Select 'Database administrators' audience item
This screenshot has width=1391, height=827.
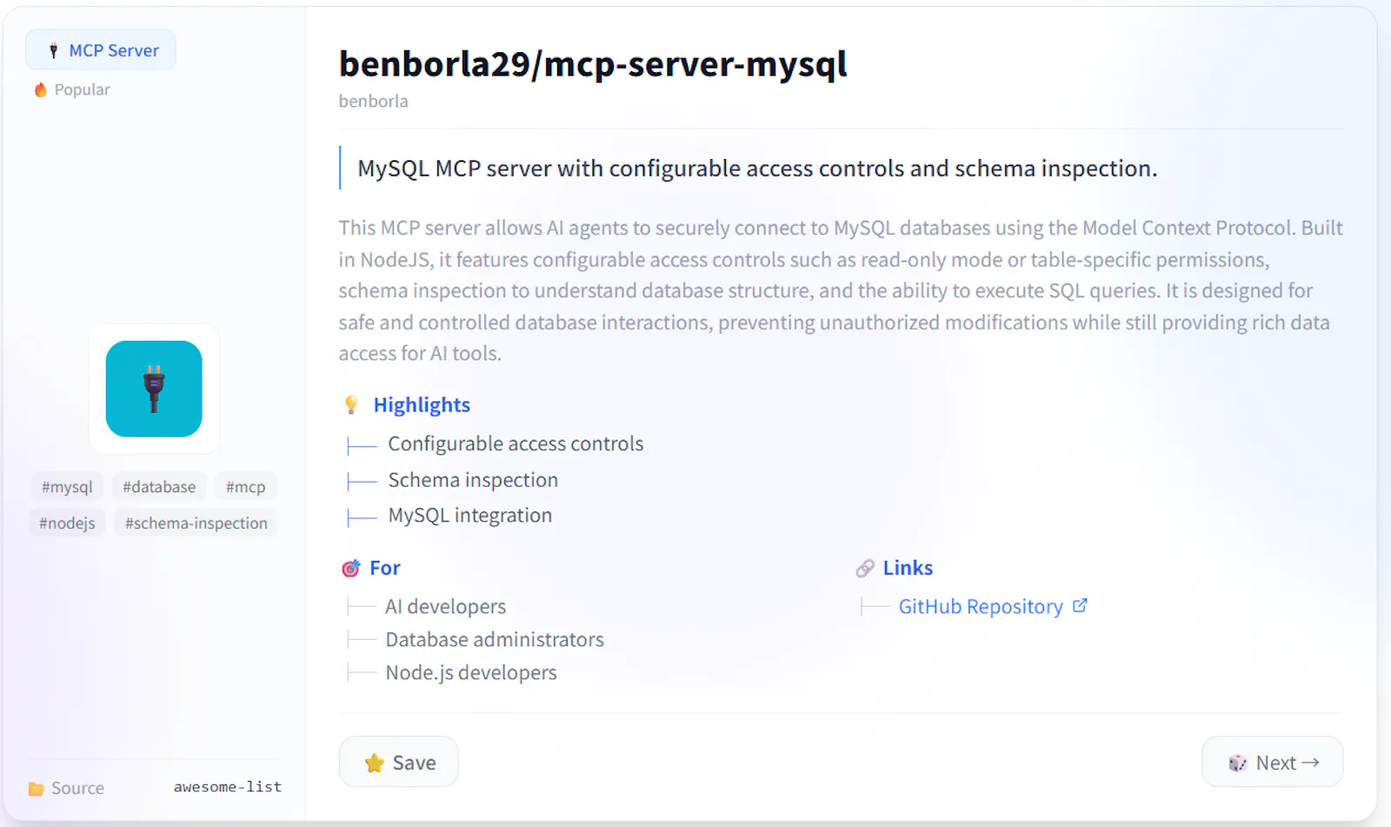pos(495,639)
